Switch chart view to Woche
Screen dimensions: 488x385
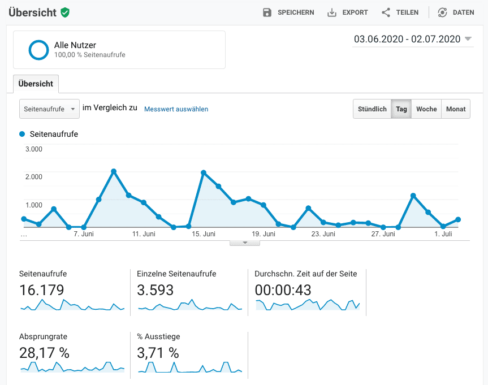point(426,109)
